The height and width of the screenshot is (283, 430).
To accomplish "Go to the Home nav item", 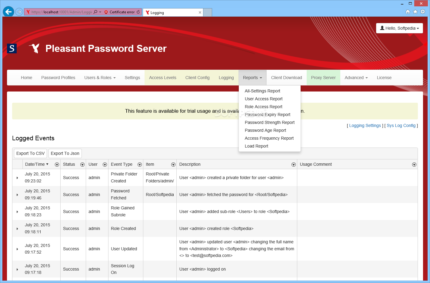I will 27,78.
